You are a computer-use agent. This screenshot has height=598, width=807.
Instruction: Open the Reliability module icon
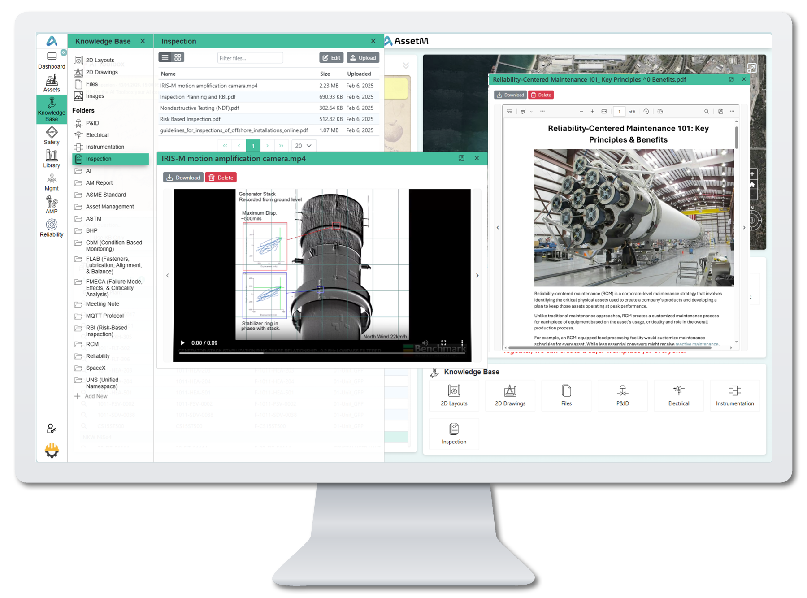[52, 228]
